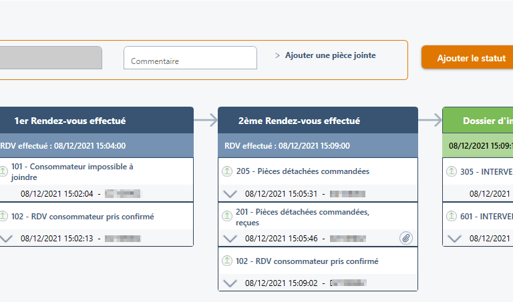Focus the Commentaire input field

tap(190, 58)
